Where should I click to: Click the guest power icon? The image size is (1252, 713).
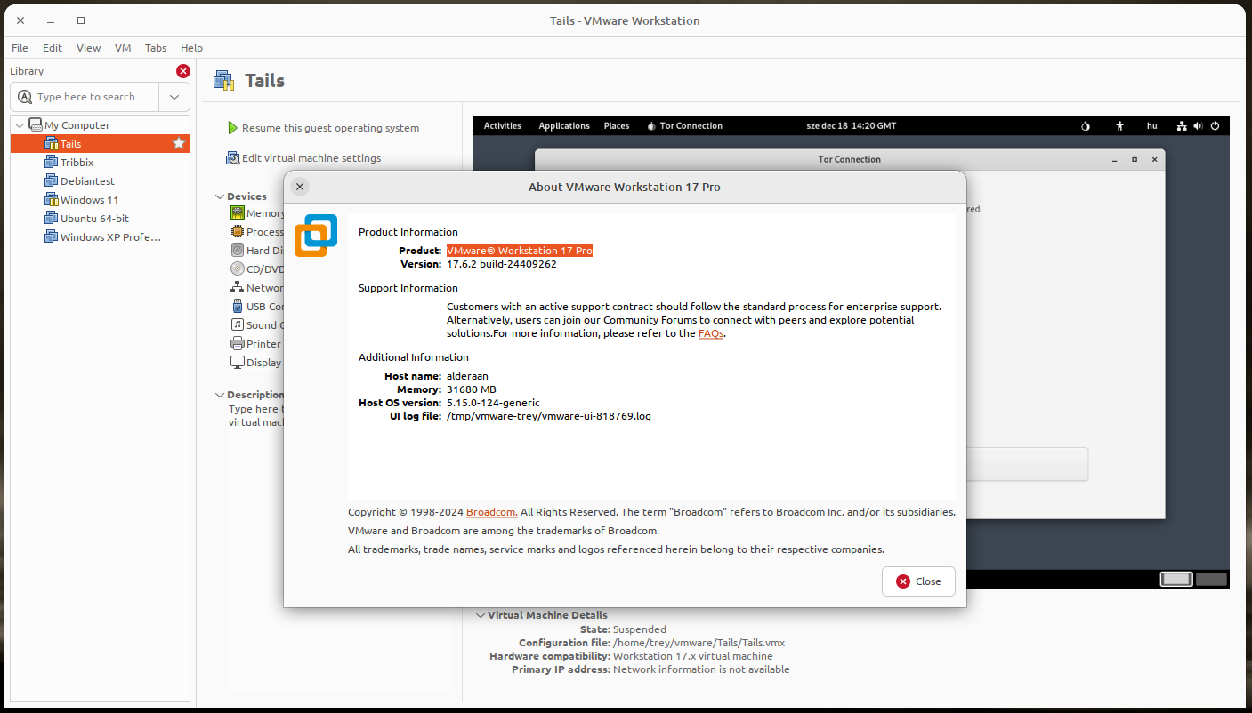click(x=1215, y=126)
